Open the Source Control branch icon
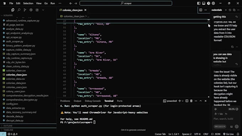Viewport: 242px width, 136px height. (25, 10)
